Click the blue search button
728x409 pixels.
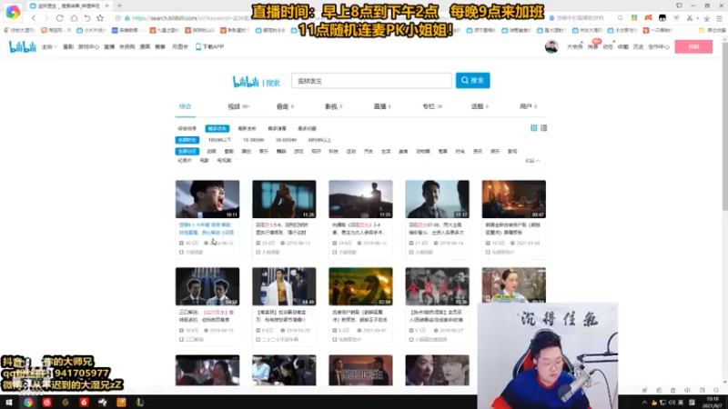[x=472, y=81]
